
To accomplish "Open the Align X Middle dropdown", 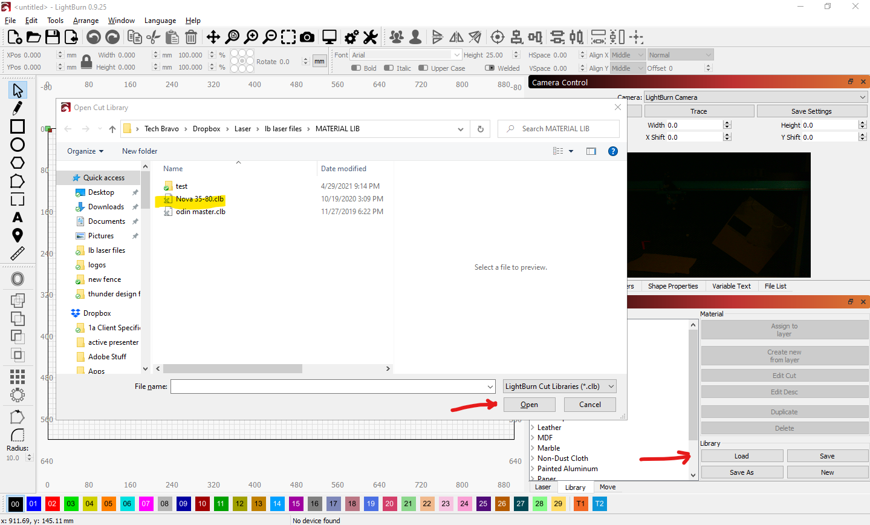I will 628,55.
